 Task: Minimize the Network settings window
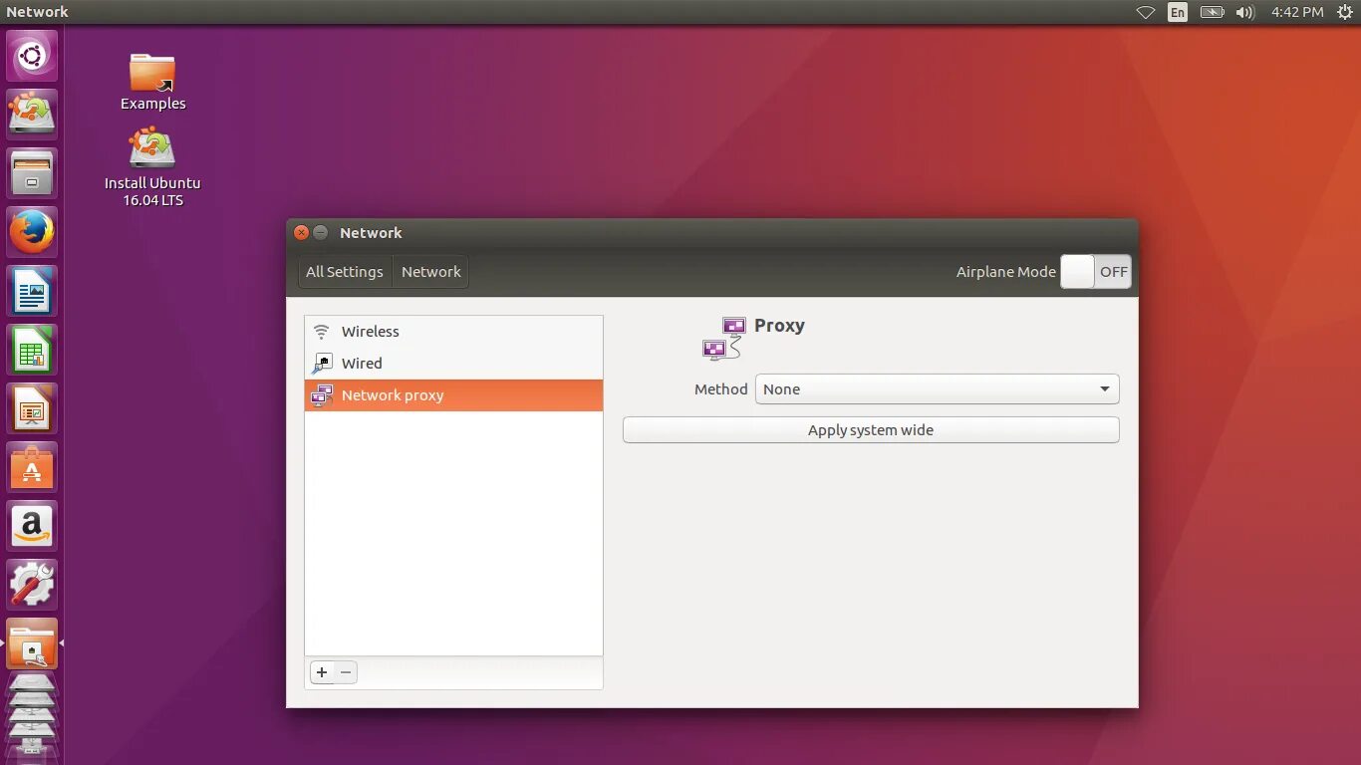click(x=320, y=232)
